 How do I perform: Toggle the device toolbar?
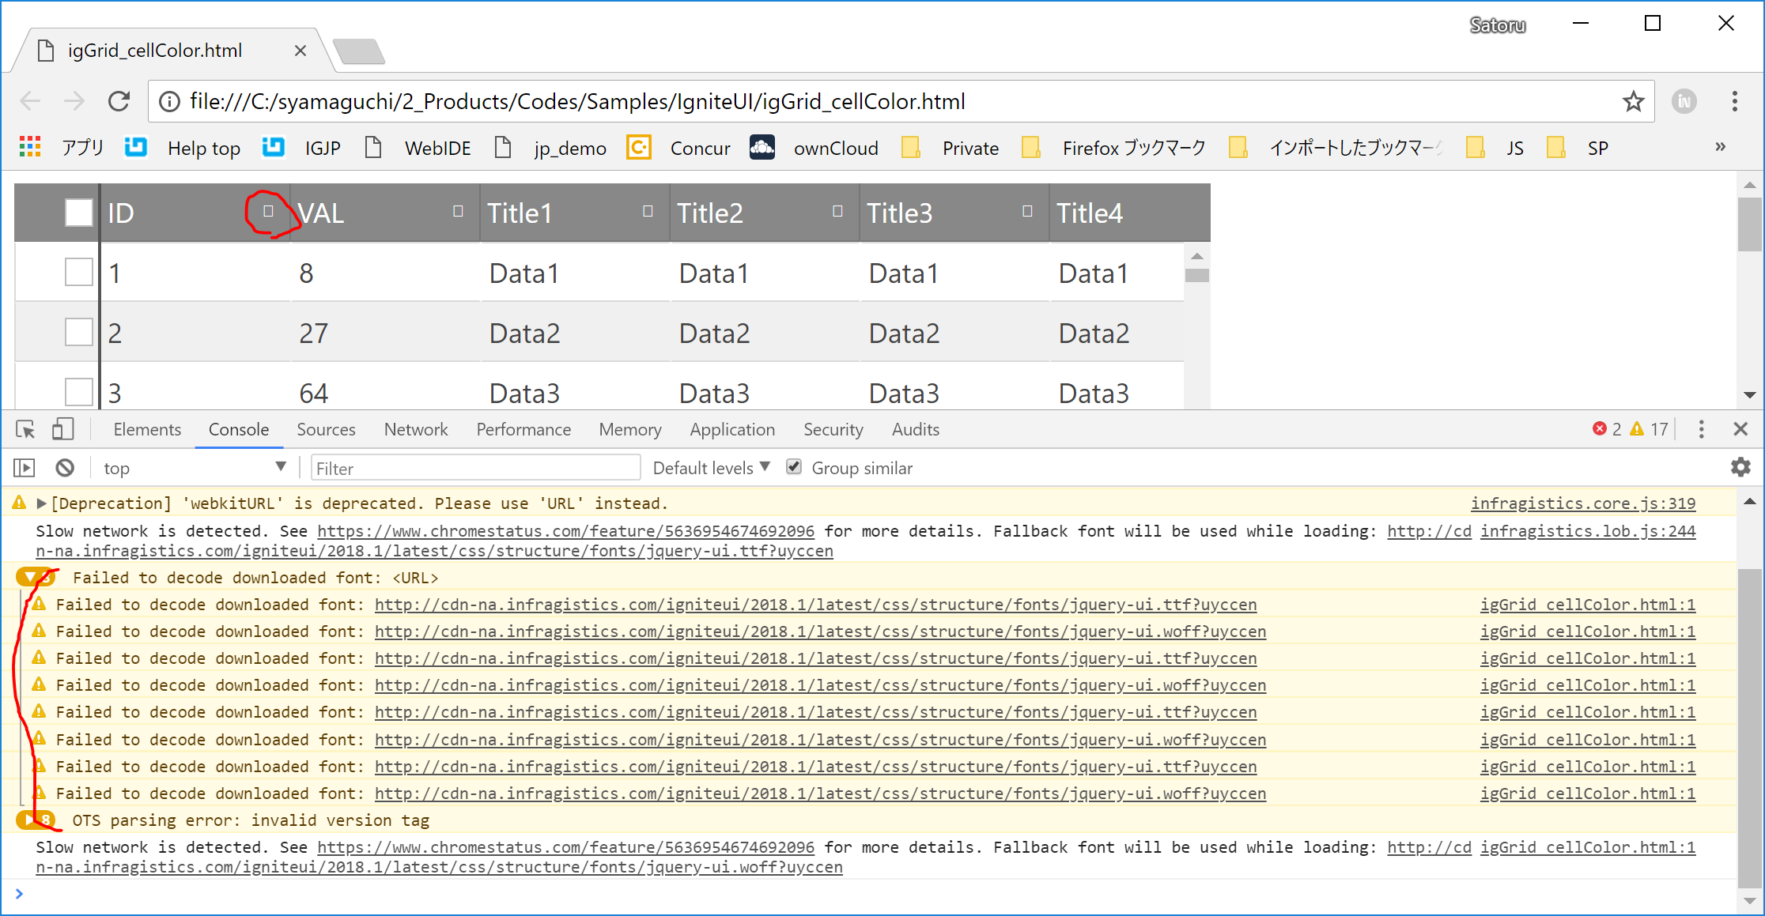63,429
